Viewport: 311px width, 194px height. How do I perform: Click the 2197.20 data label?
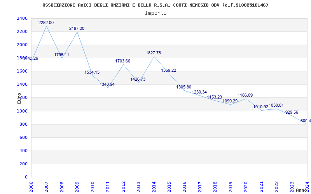coord(77,28)
